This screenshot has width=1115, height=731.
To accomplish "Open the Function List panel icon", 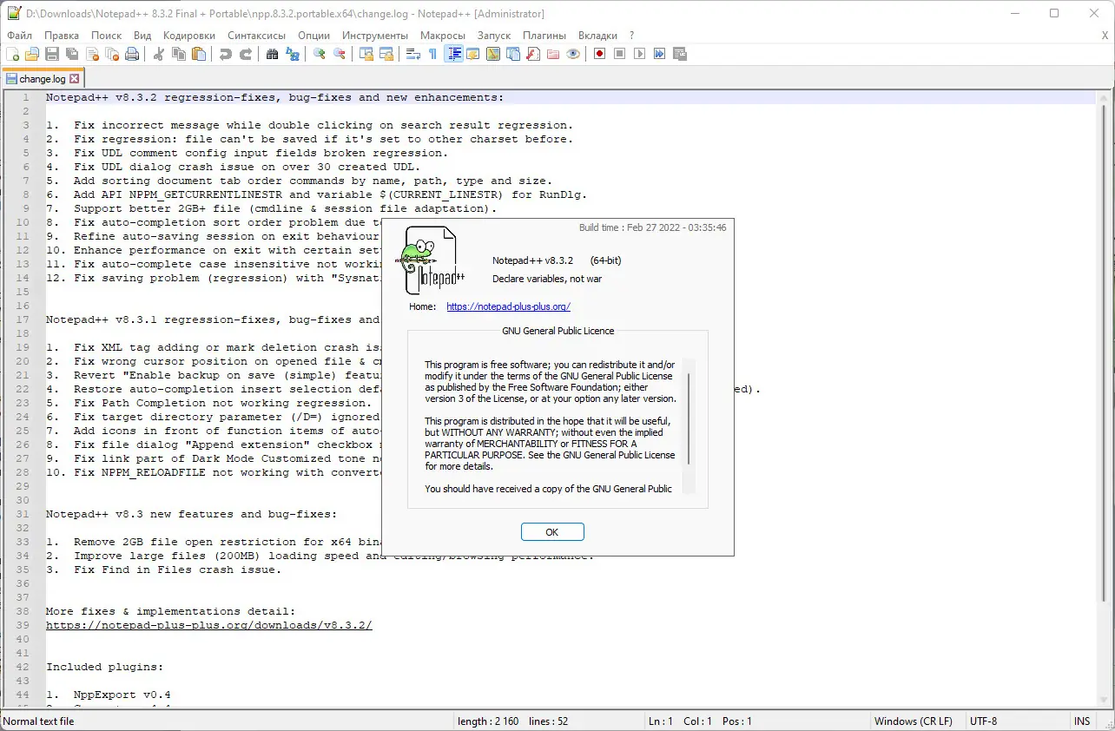I will [x=533, y=54].
